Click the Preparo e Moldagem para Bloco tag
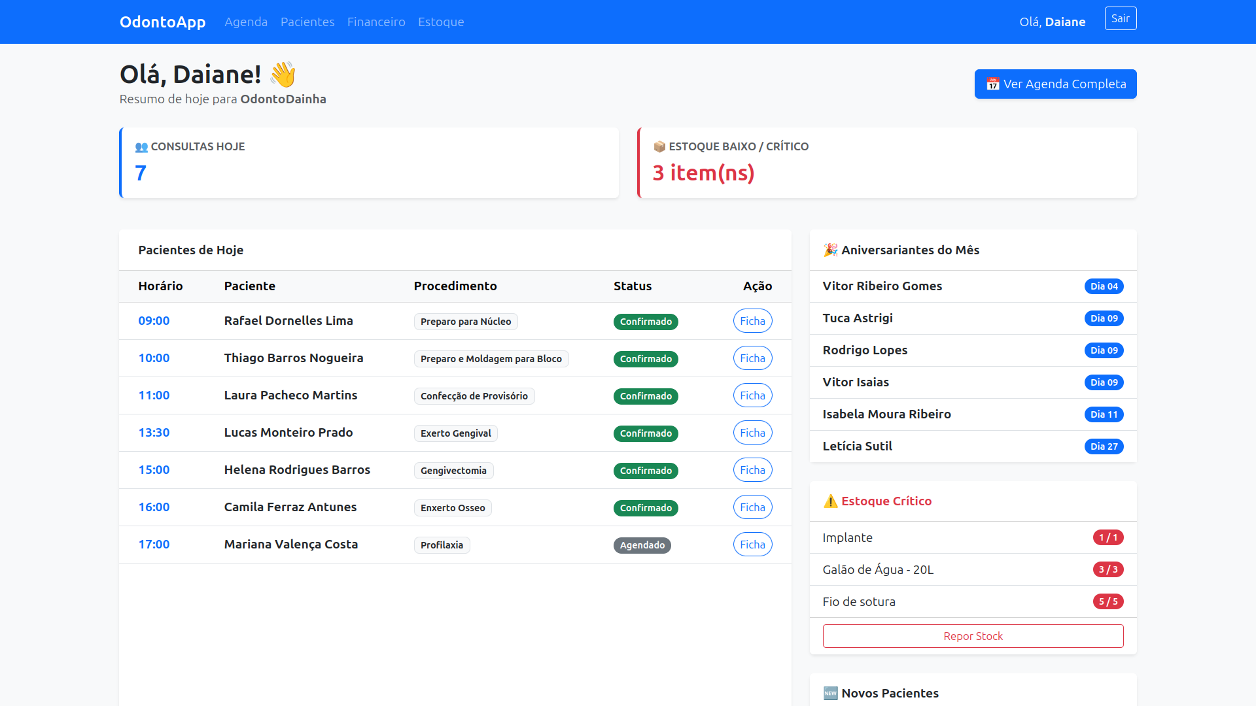 491,359
